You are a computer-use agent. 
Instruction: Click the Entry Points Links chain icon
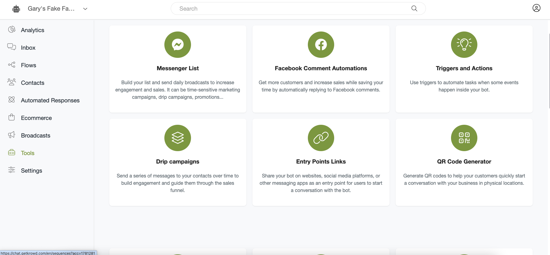tap(321, 138)
